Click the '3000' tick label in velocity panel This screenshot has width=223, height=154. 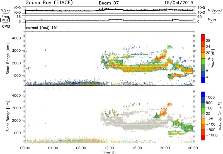(16, 108)
